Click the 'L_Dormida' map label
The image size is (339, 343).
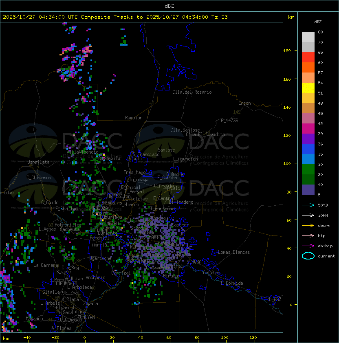pos(232,283)
